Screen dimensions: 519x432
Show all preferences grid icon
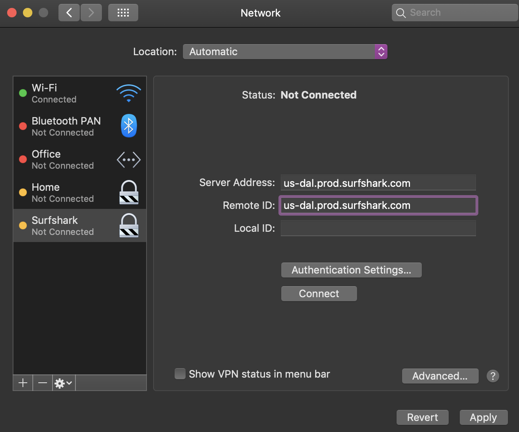pyautogui.click(x=123, y=13)
